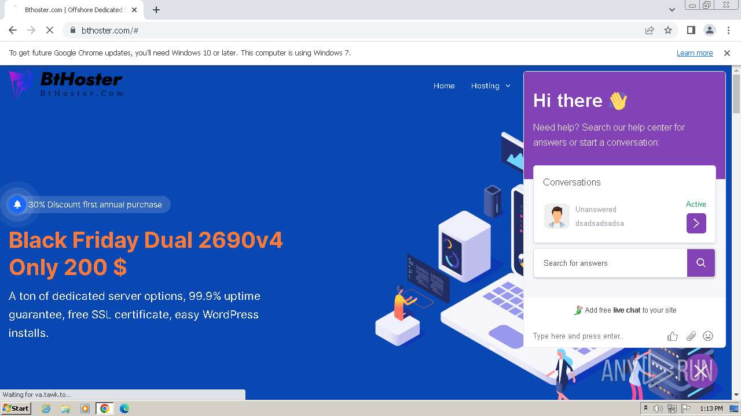The width and height of the screenshot is (741, 416).
Task: Switch to Chrome taskbar button
Action: point(105,408)
